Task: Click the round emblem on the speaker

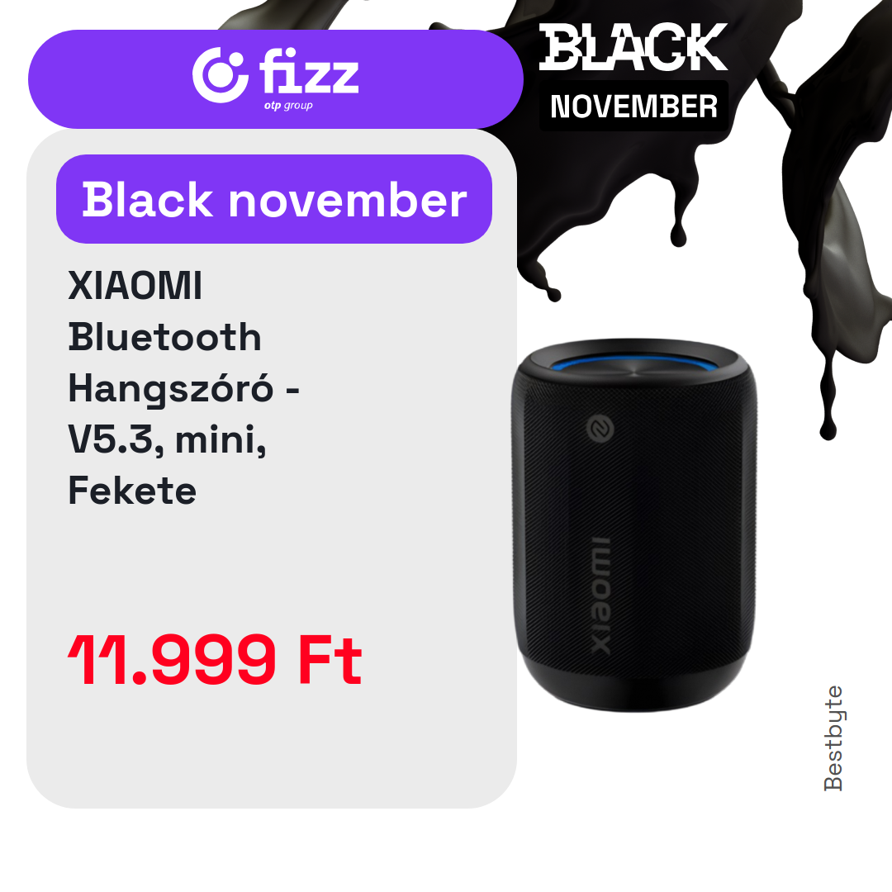Action: (x=600, y=428)
